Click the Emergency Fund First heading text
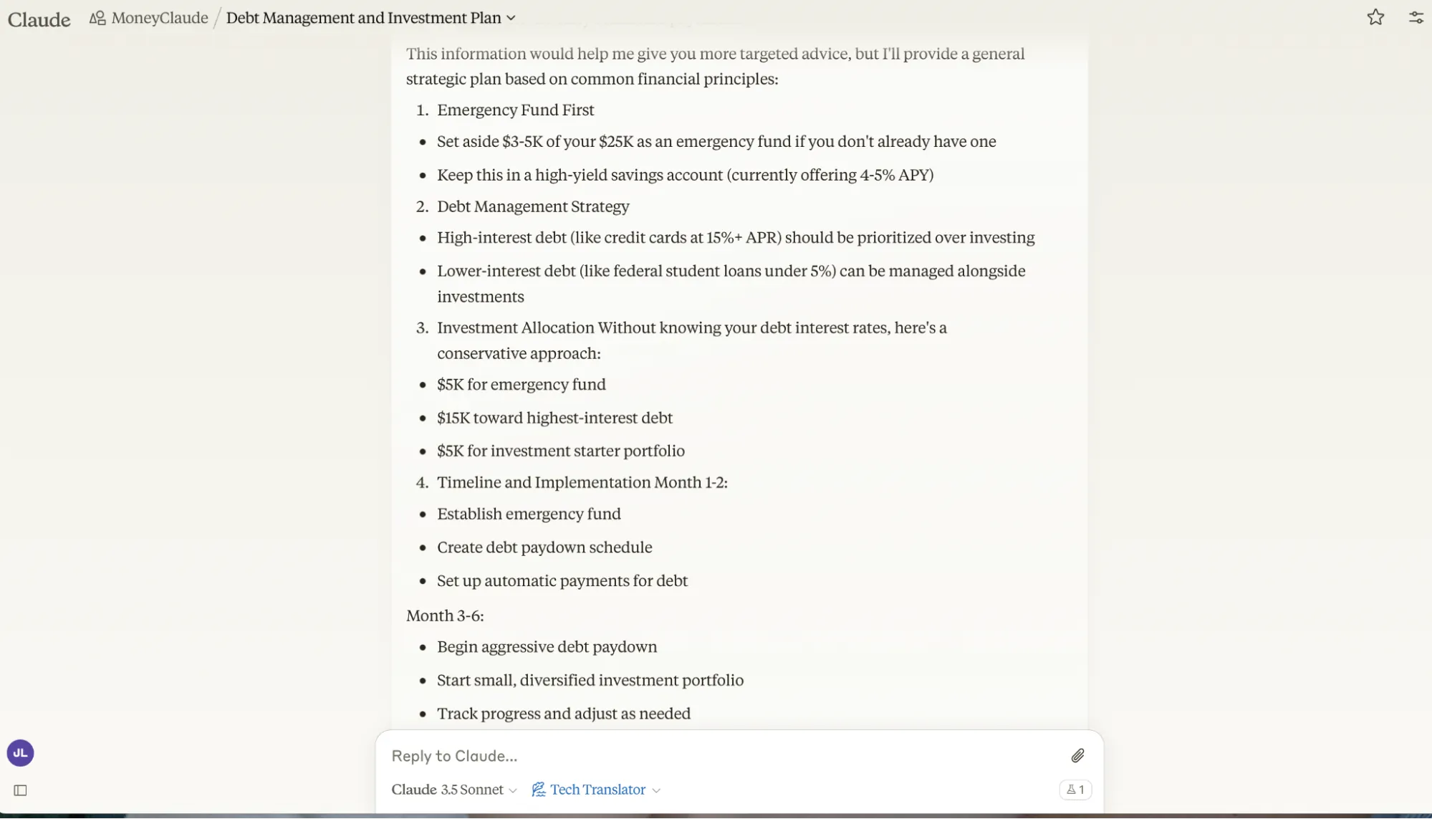The image size is (1432, 819). pos(515,110)
